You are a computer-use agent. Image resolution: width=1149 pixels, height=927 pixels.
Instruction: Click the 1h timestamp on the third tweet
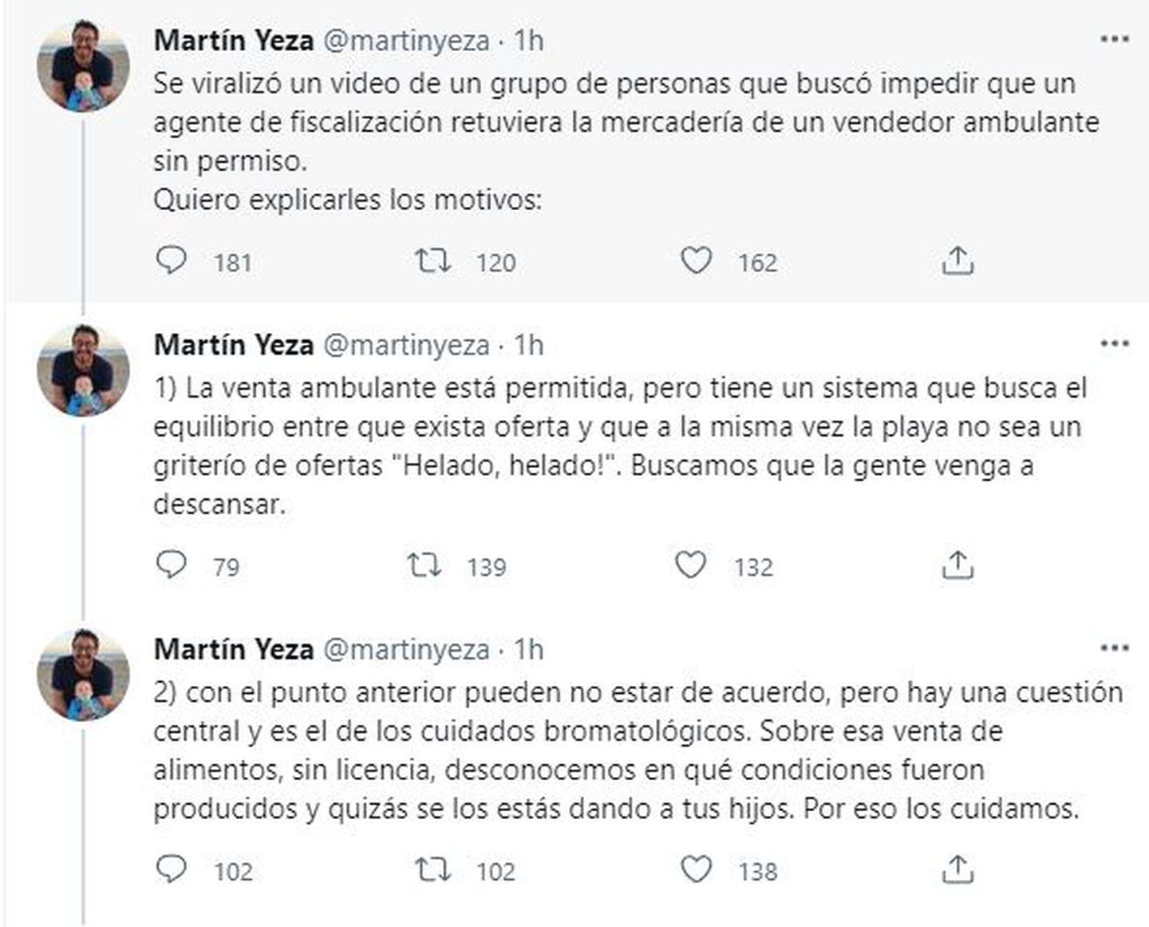[528, 649]
